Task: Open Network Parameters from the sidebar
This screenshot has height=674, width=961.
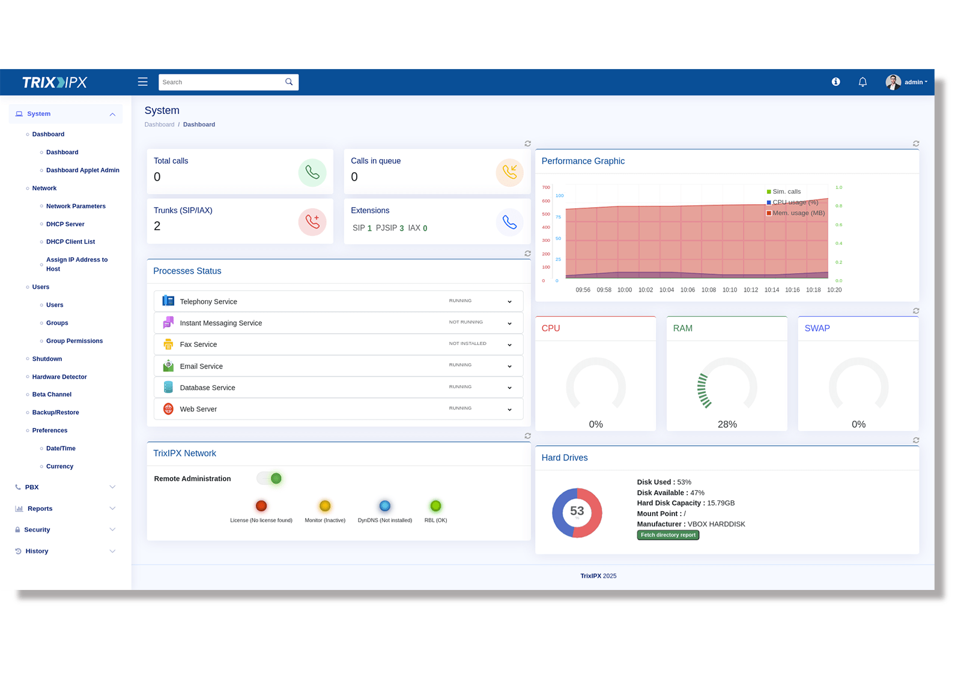Action: [76, 206]
